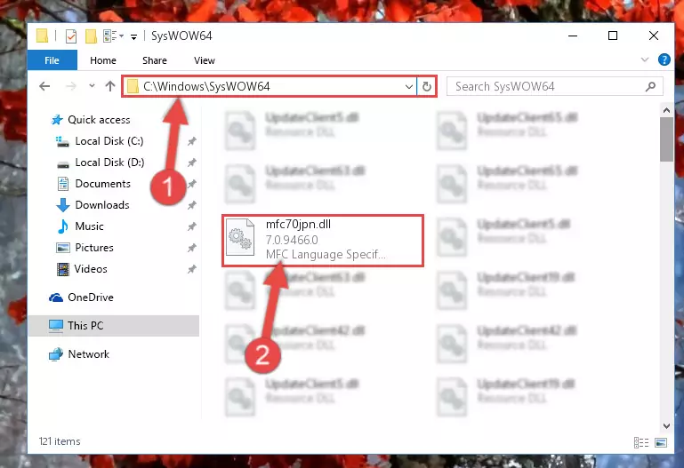Click the address bar path C:\Windows\SysWOW64
Viewport: 684px width, 468px height.
click(206, 86)
